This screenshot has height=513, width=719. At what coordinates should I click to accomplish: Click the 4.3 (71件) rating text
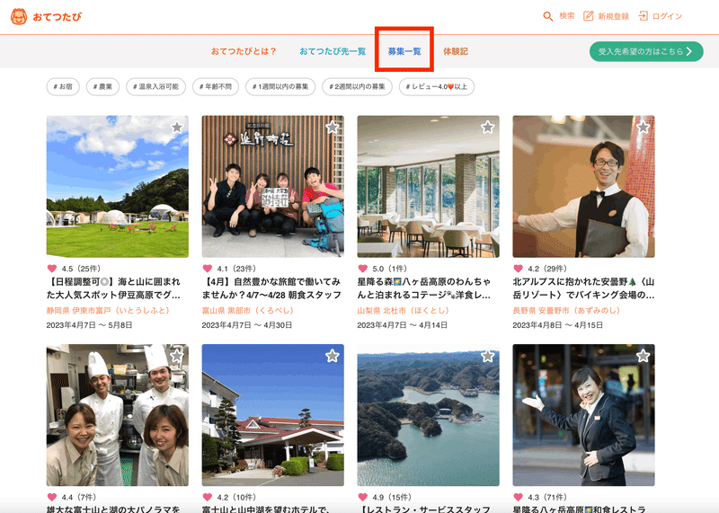[547, 497]
